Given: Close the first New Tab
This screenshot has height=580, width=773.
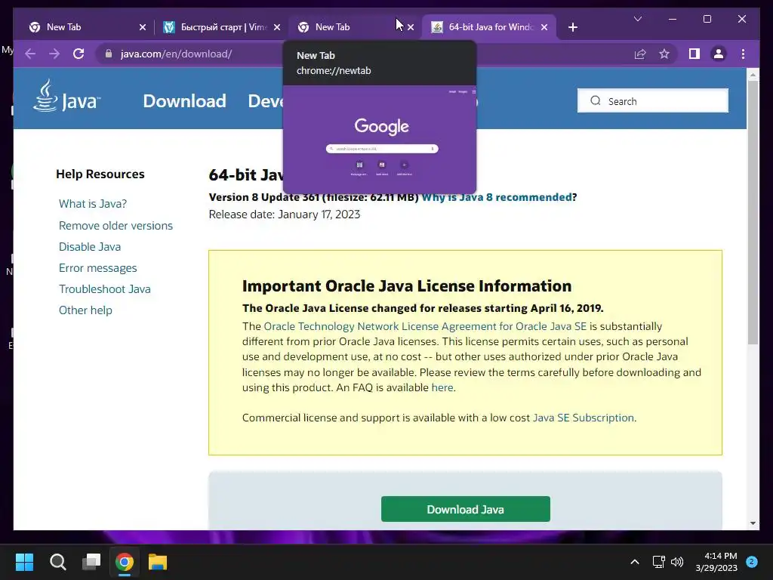Looking at the screenshot, I should click(x=143, y=27).
